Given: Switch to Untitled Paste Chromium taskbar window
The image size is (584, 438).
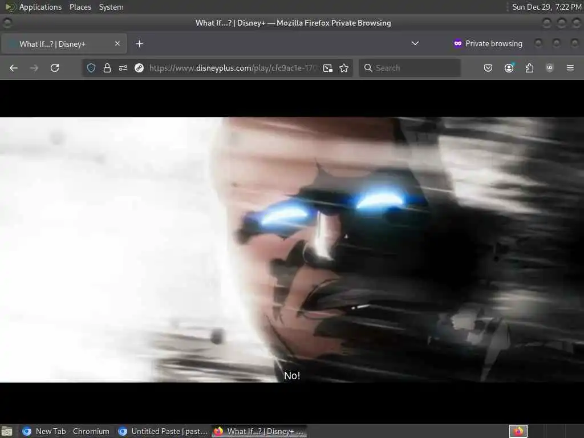Looking at the screenshot, I should (x=163, y=431).
